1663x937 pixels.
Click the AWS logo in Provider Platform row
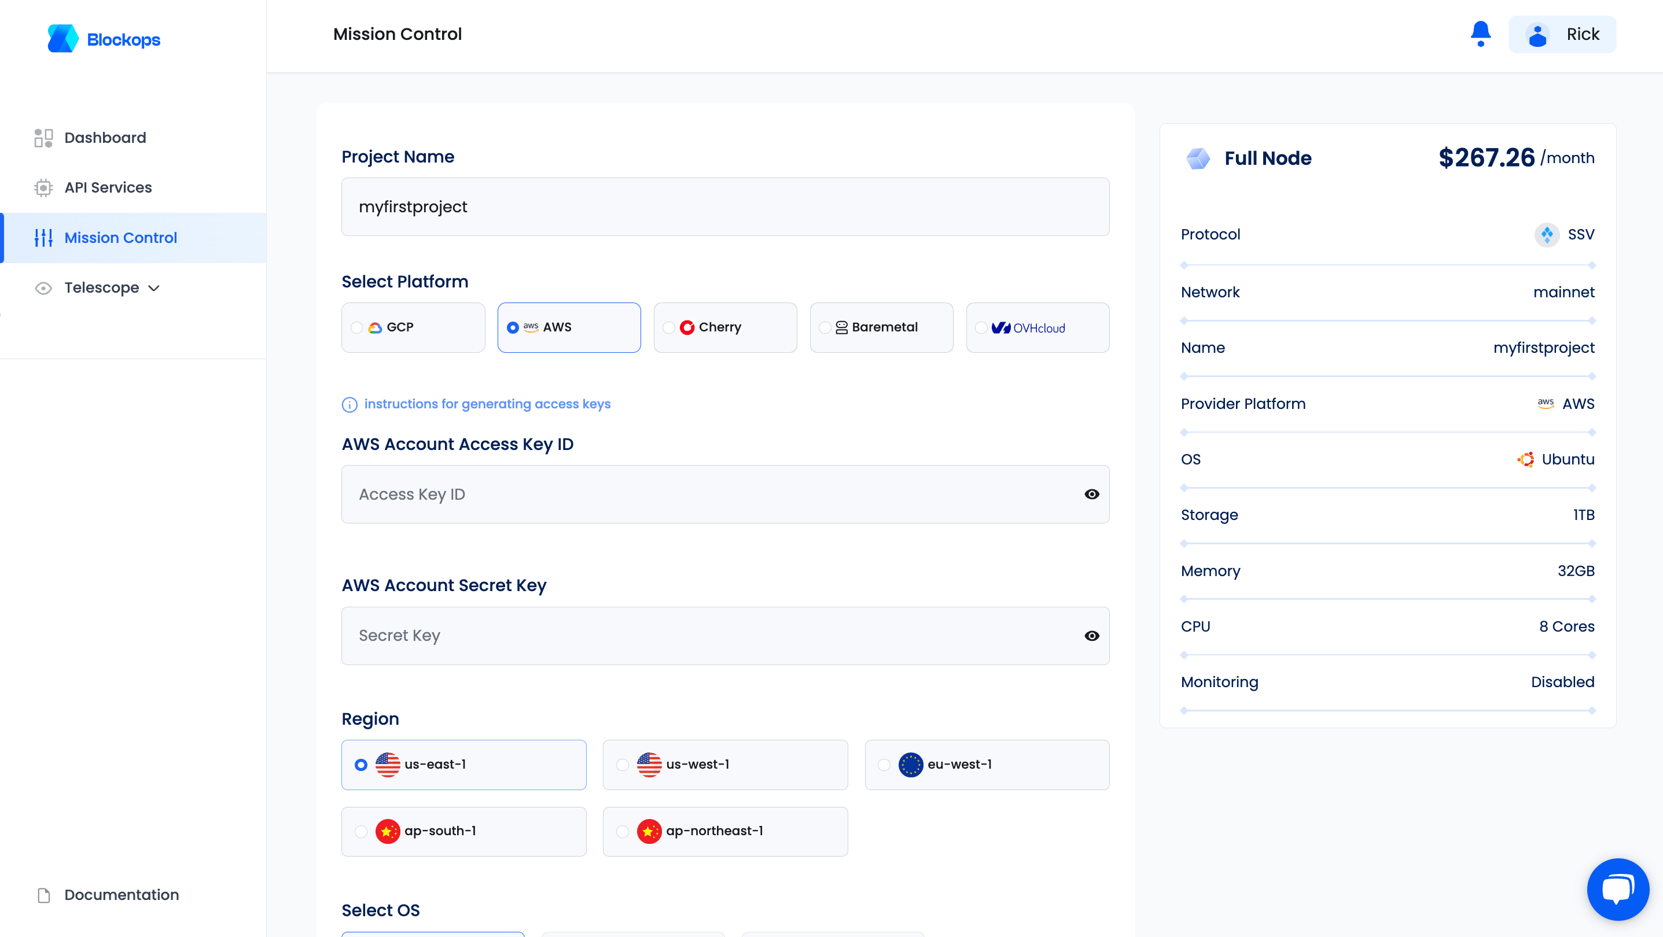[1546, 403]
